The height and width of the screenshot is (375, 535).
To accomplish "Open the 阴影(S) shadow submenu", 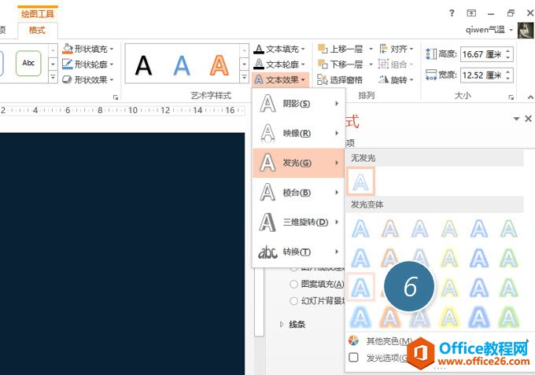I will point(299,103).
